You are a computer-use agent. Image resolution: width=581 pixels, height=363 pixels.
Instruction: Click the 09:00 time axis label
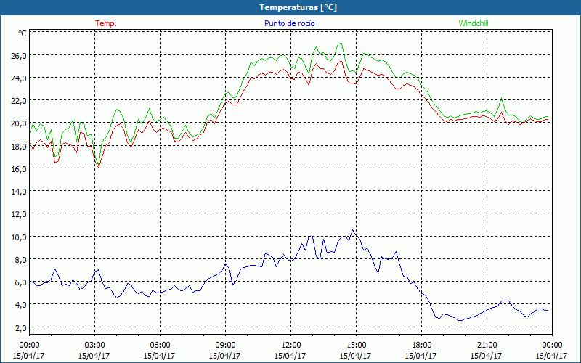(x=225, y=346)
